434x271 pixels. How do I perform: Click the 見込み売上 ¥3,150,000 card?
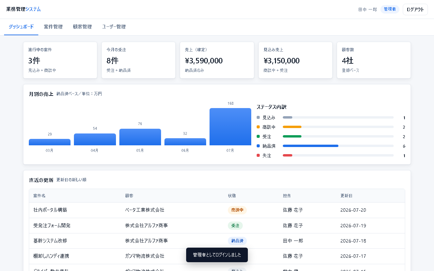[x=295, y=60]
